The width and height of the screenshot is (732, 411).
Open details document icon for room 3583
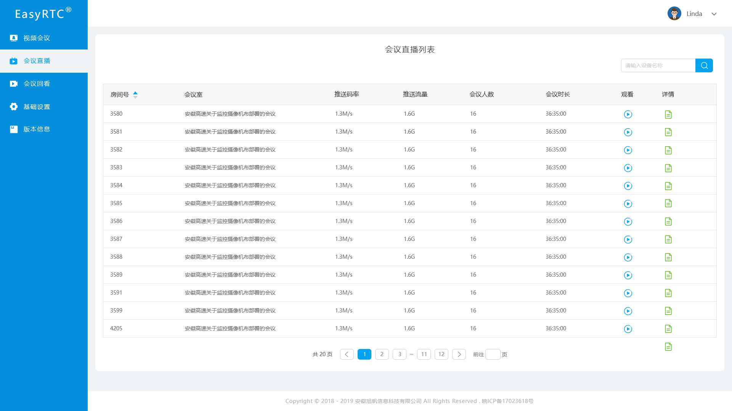tap(668, 168)
